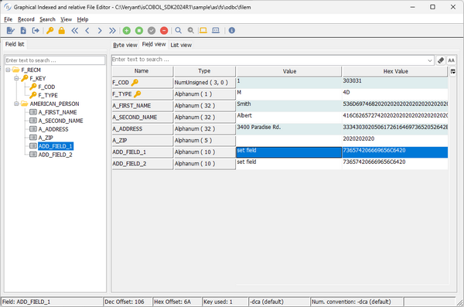The height and width of the screenshot is (307, 464).
Task: Select A_ADDRESS in the field tree
Action: tap(53, 129)
